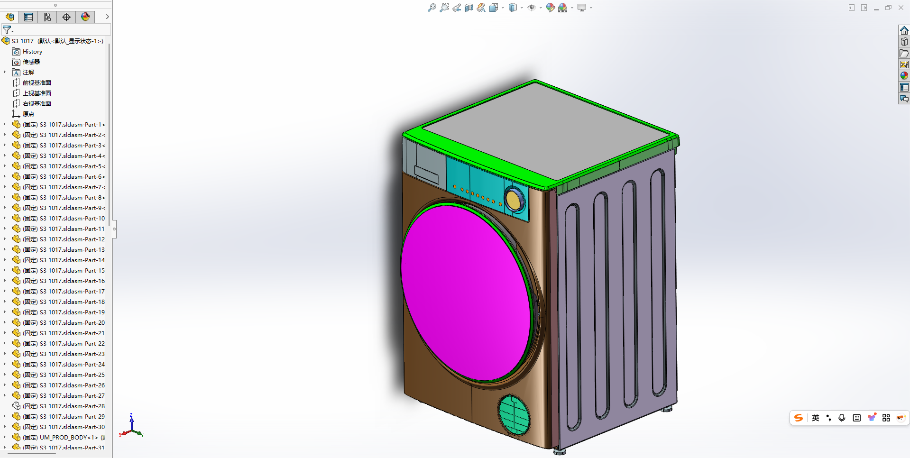
Task: Expand the 注解 annotations folder
Action: tap(5, 73)
